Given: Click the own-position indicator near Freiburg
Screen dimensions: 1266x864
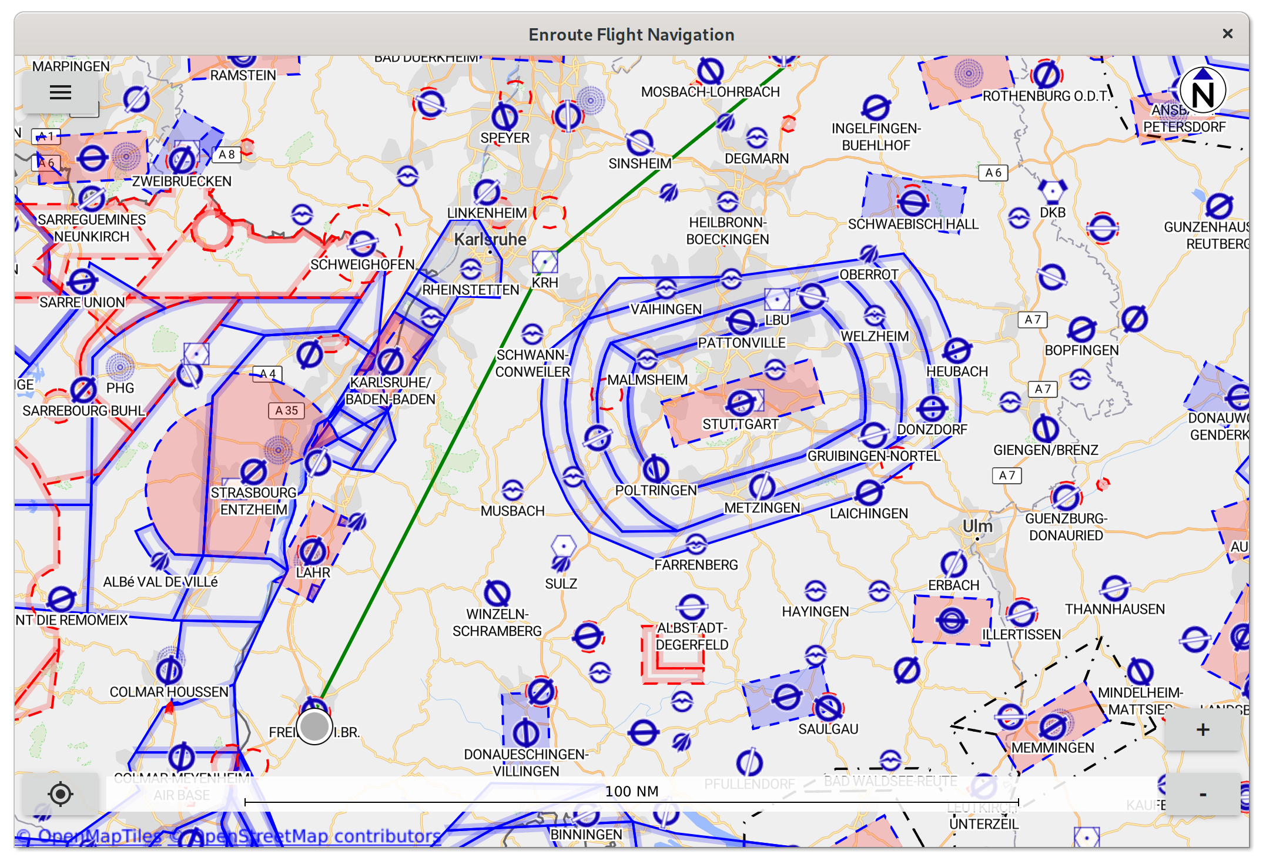Looking at the screenshot, I should [315, 727].
